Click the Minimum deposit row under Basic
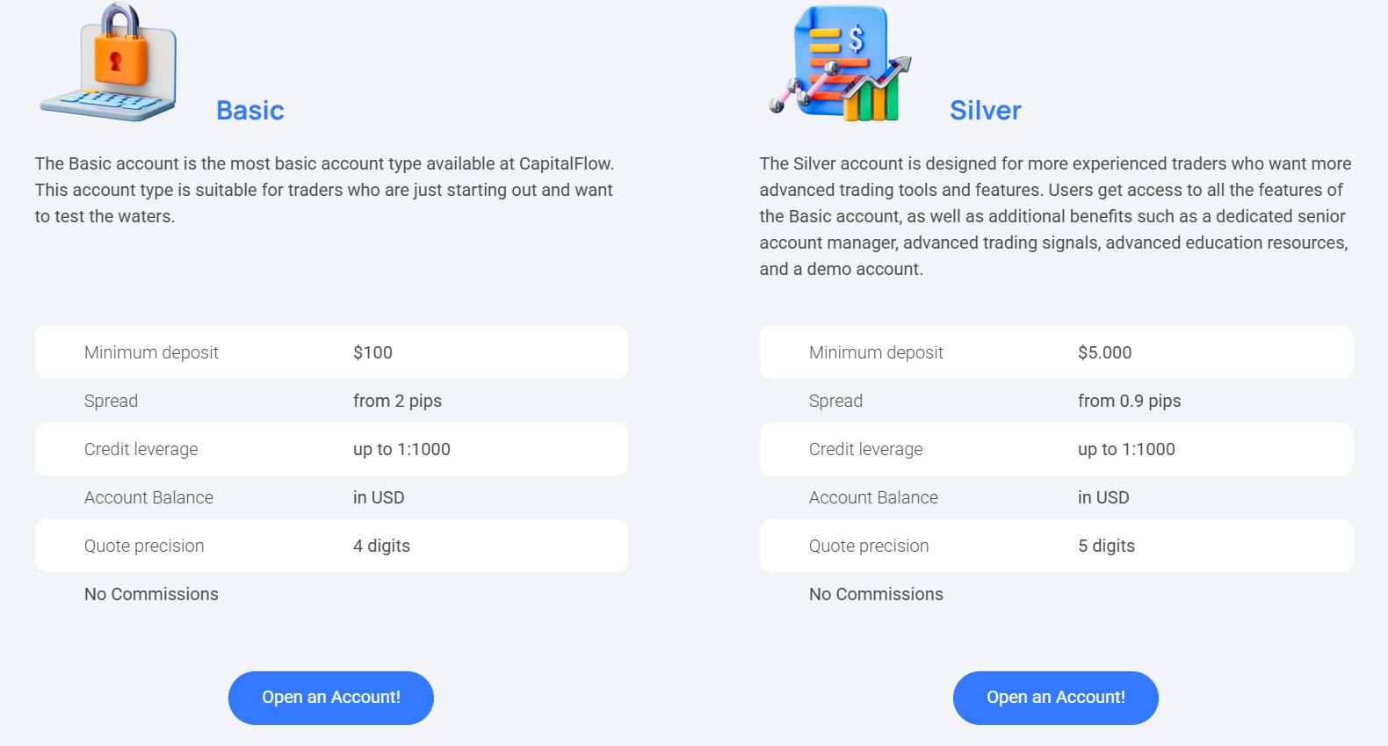Viewport: 1388px width, 746px height. click(331, 352)
